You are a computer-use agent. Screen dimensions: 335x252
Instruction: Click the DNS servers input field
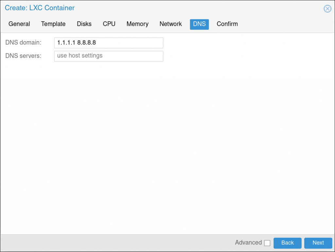(109, 56)
